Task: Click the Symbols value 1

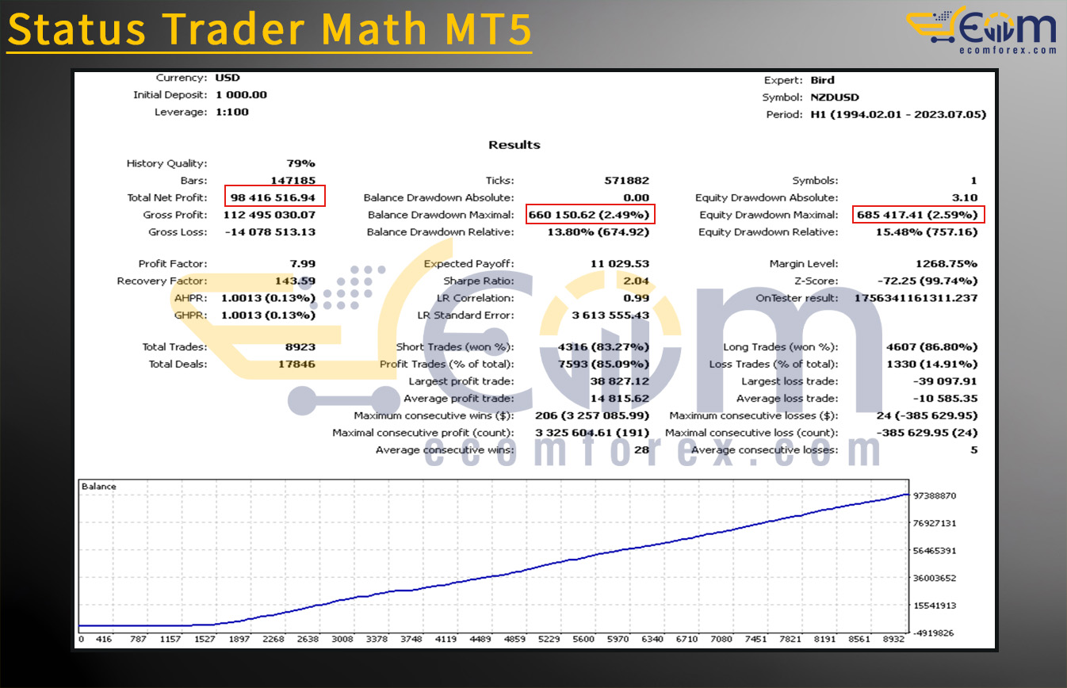Action: [x=974, y=181]
